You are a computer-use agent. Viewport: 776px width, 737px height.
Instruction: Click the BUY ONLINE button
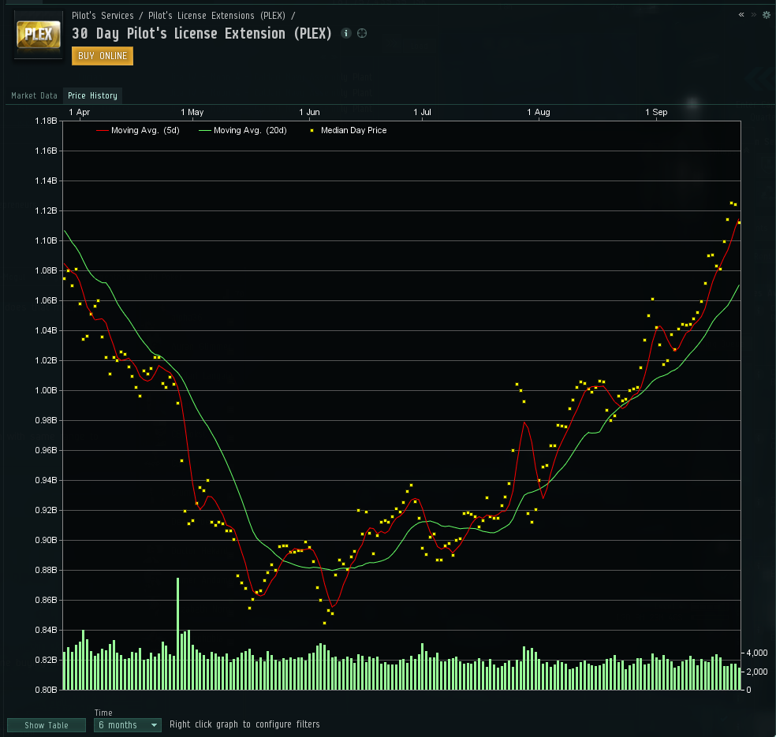(x=103, y=56)
